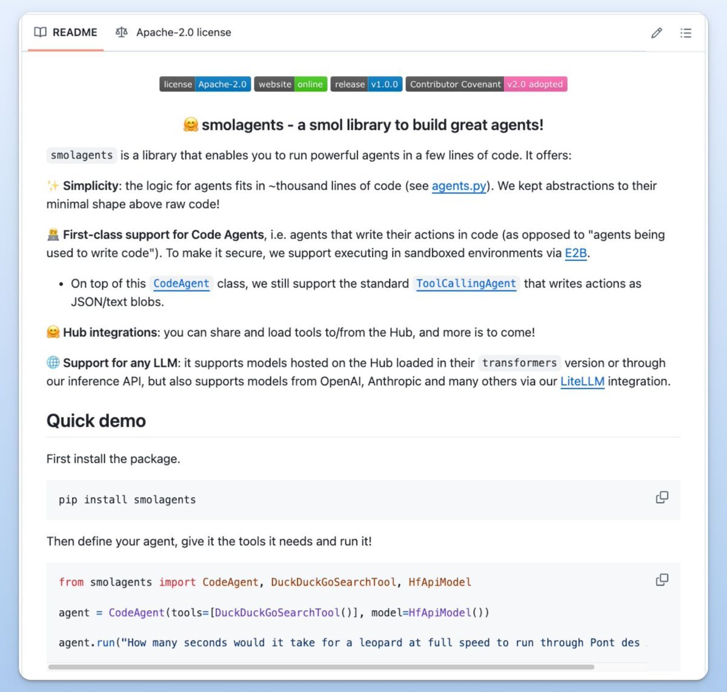
Task: Click the globe emoji before Support for any LLM
Action: tap(53, 363)
